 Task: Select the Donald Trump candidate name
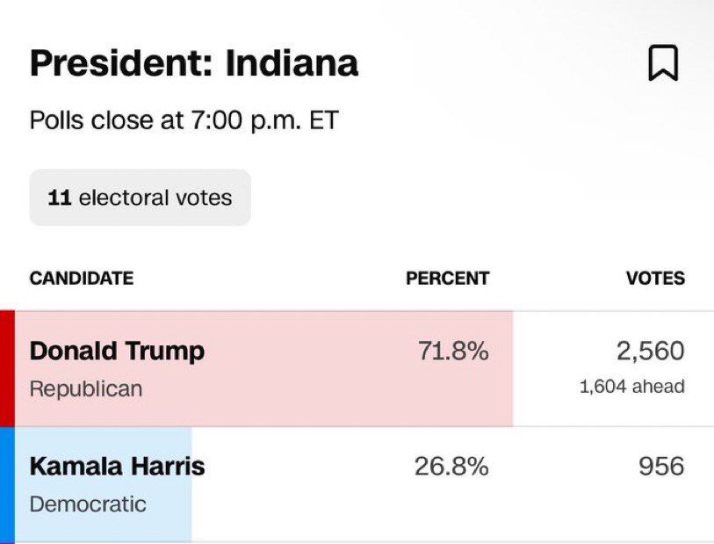[x=117, y=351]
